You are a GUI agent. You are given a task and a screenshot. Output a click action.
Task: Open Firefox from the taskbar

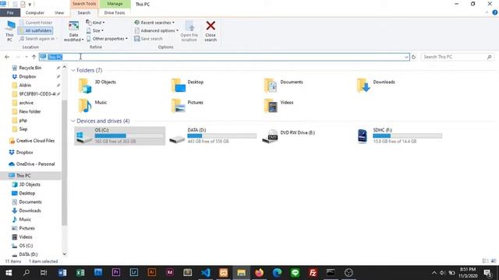click(x=259, y=273)
